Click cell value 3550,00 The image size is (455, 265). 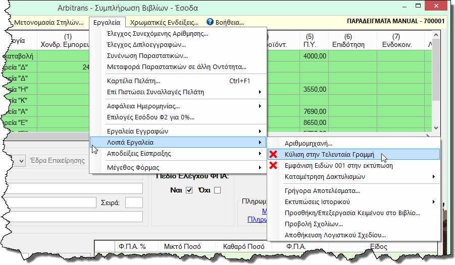315,89
